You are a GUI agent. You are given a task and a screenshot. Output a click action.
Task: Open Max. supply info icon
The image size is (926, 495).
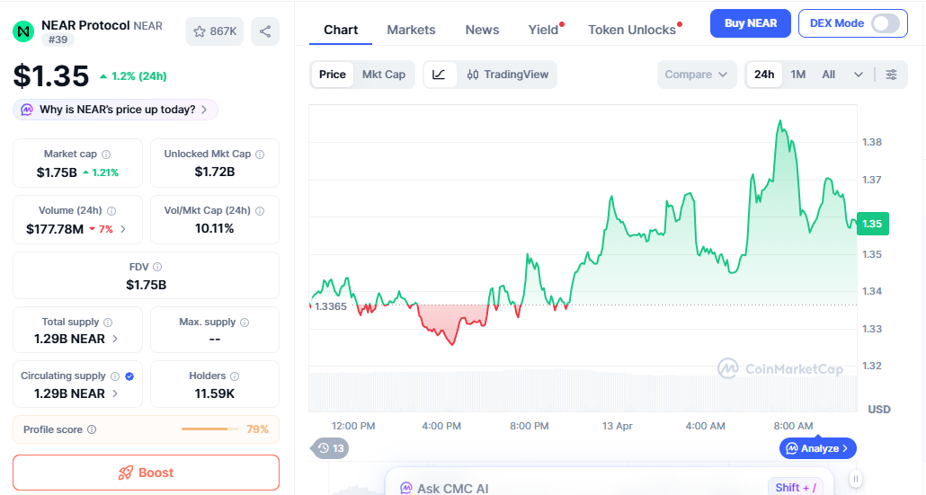(x=245, y=323)
